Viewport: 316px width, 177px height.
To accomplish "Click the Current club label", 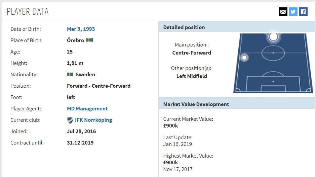I will 26,120.
